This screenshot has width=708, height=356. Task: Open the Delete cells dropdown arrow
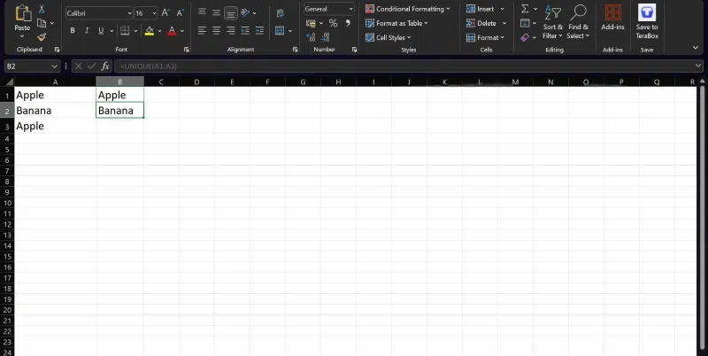click(504, 23)
